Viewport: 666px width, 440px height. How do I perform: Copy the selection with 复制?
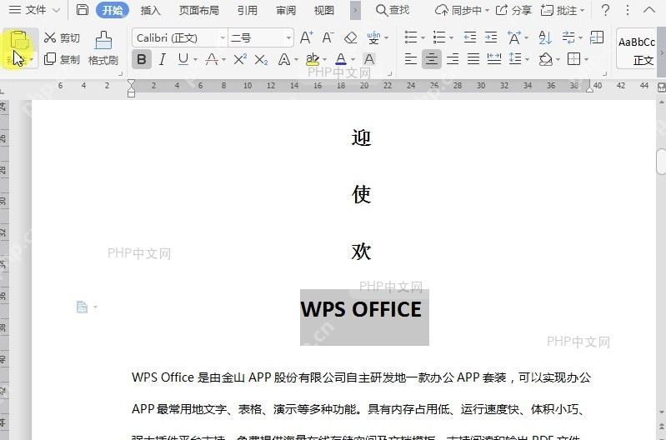tap(62, 59)
